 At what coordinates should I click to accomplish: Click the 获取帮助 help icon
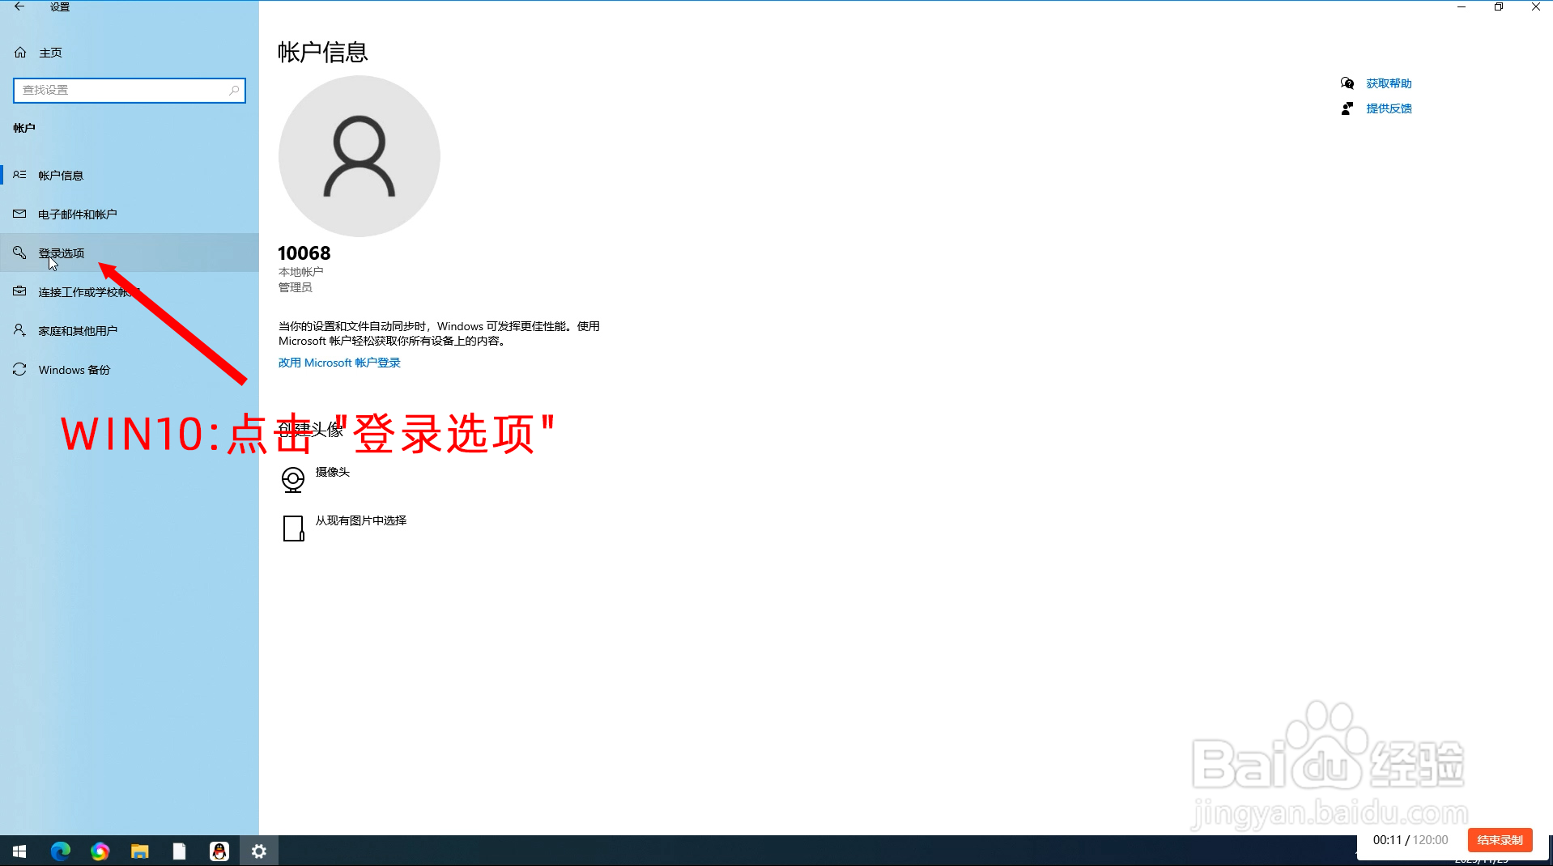[x=1347, y=83]
